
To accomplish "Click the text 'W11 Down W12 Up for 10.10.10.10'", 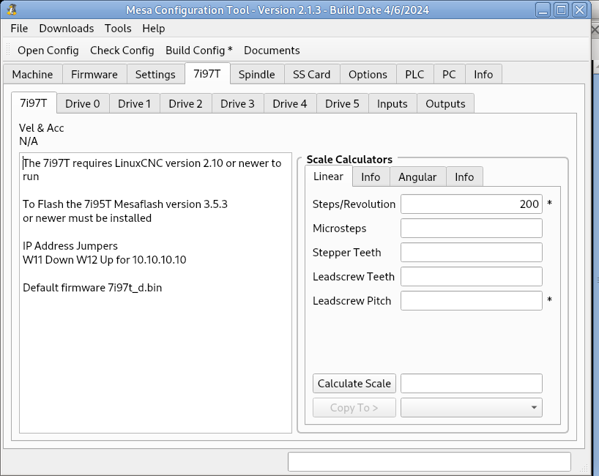I will tap(104, 260).
